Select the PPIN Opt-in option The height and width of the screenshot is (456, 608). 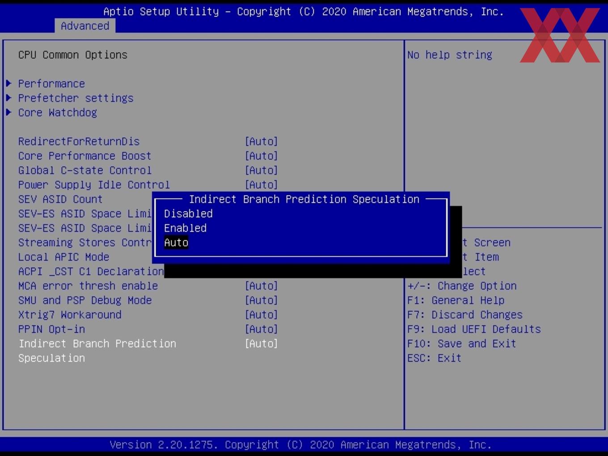tap(51, 329)
